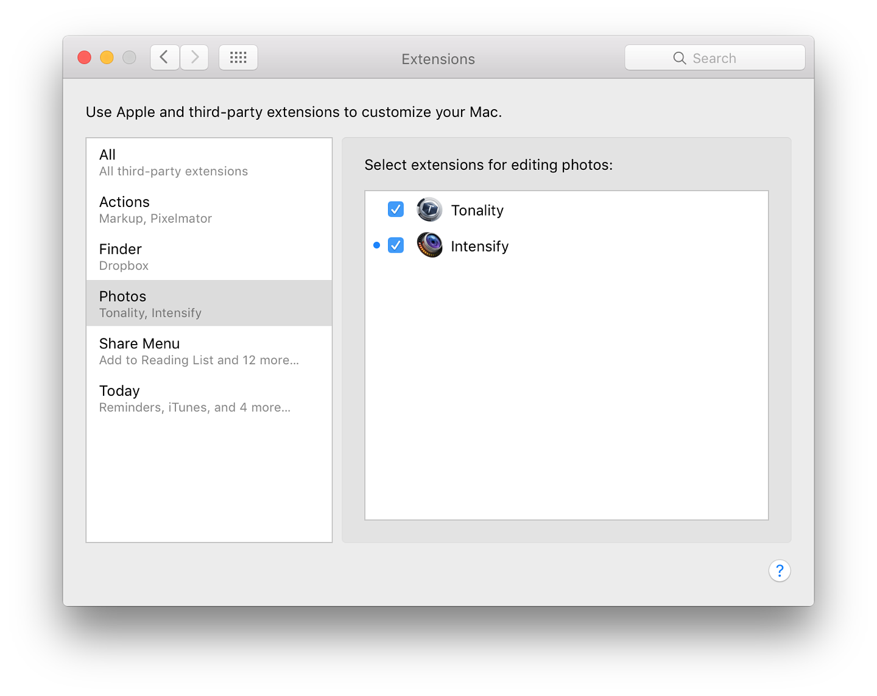The width and height of the screenshot is (877, 696).
Task: Go forward with the right chevron button
Action: point(195,58)
